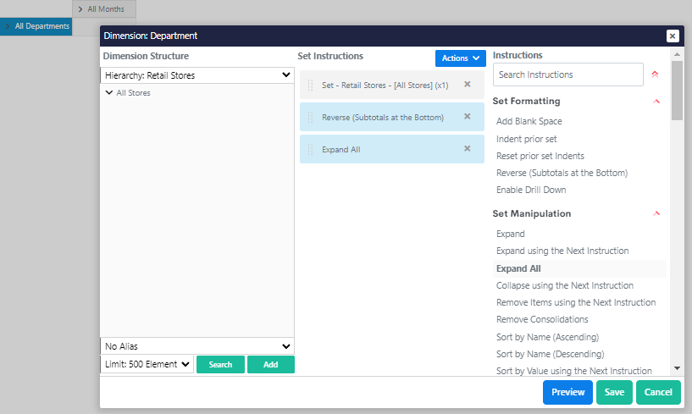Collapse the All Stores tree node
The height and width of the screenshot is (414, 692).
point(109,93)
